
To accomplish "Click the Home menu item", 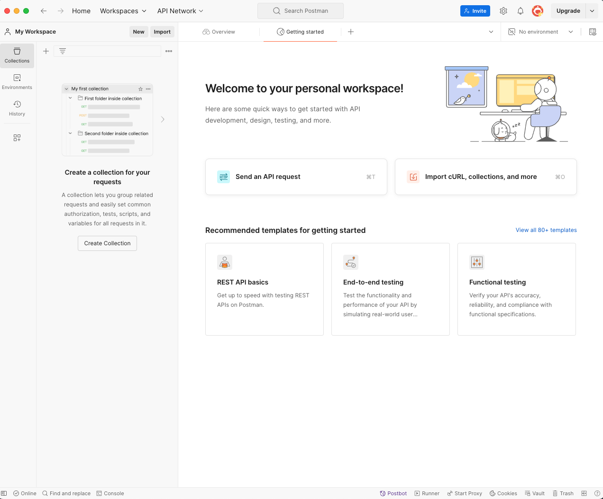I will click(81, 11).
